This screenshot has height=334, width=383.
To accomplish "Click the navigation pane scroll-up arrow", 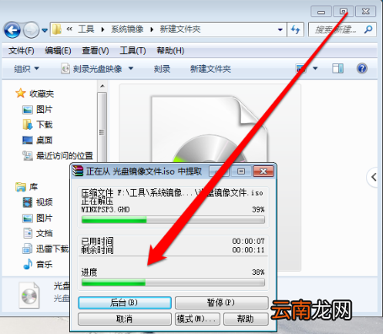I will tap(102, 86).
